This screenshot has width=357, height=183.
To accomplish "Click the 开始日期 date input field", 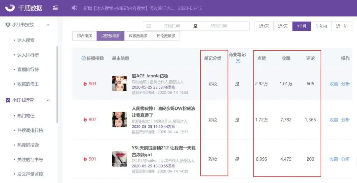I will point(172,26).
